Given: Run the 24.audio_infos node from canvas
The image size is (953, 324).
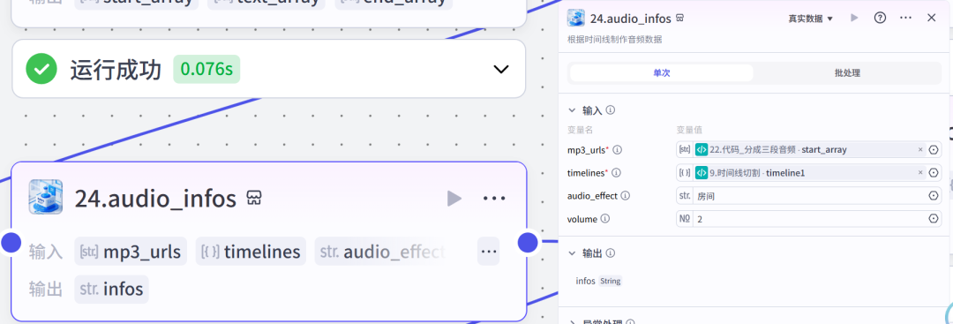Looking at the screenshot, I should [x=454, y=198].
